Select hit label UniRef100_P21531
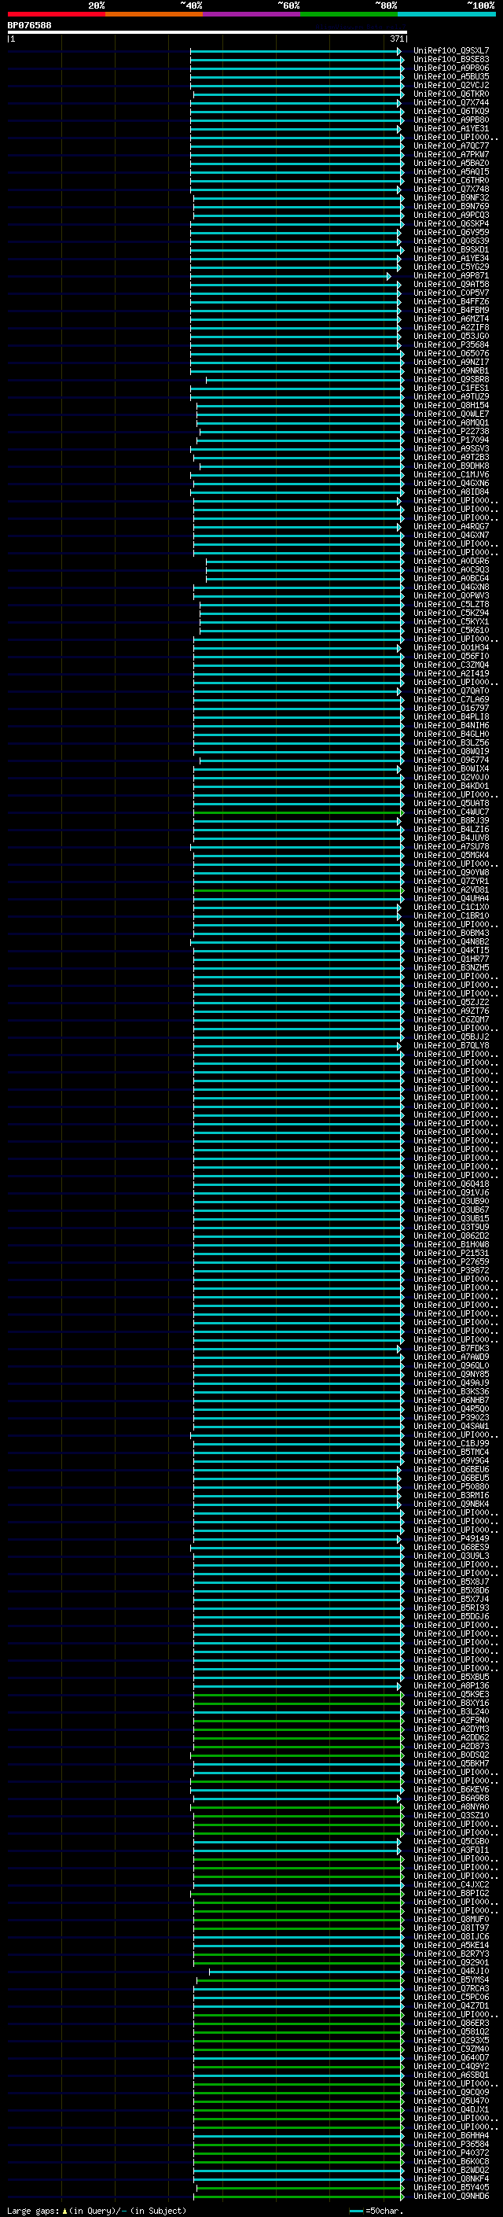Viewport: 503px width, 2217px height. coord(450,1253)
